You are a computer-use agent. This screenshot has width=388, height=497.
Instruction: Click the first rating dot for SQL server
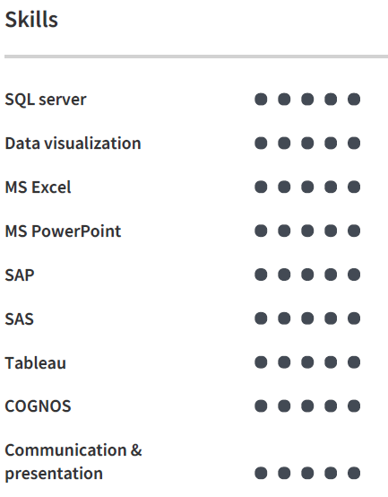pyautogui.click(x=261, y=100)
